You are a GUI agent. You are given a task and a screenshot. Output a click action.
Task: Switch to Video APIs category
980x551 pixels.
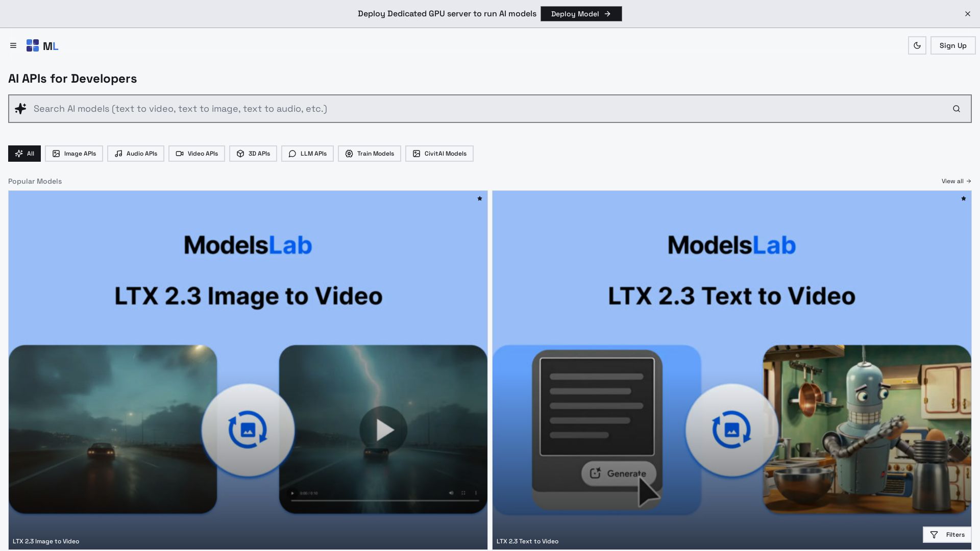coord(197,154)
